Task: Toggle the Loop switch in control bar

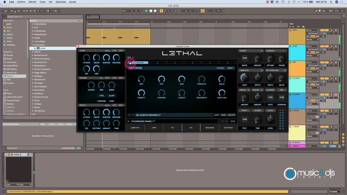Action: click(202, 10)
